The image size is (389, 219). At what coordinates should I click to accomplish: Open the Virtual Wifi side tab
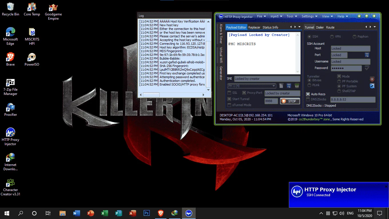pos(221,55)
